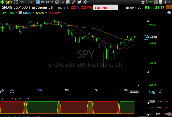Select the Today range tab
172x117 pixels.
38,116
